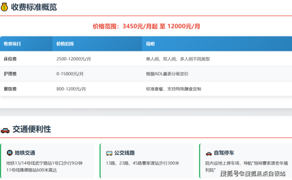Click the 0-15800元/月 price cell

pyautogui.click(x=70, y=74)
